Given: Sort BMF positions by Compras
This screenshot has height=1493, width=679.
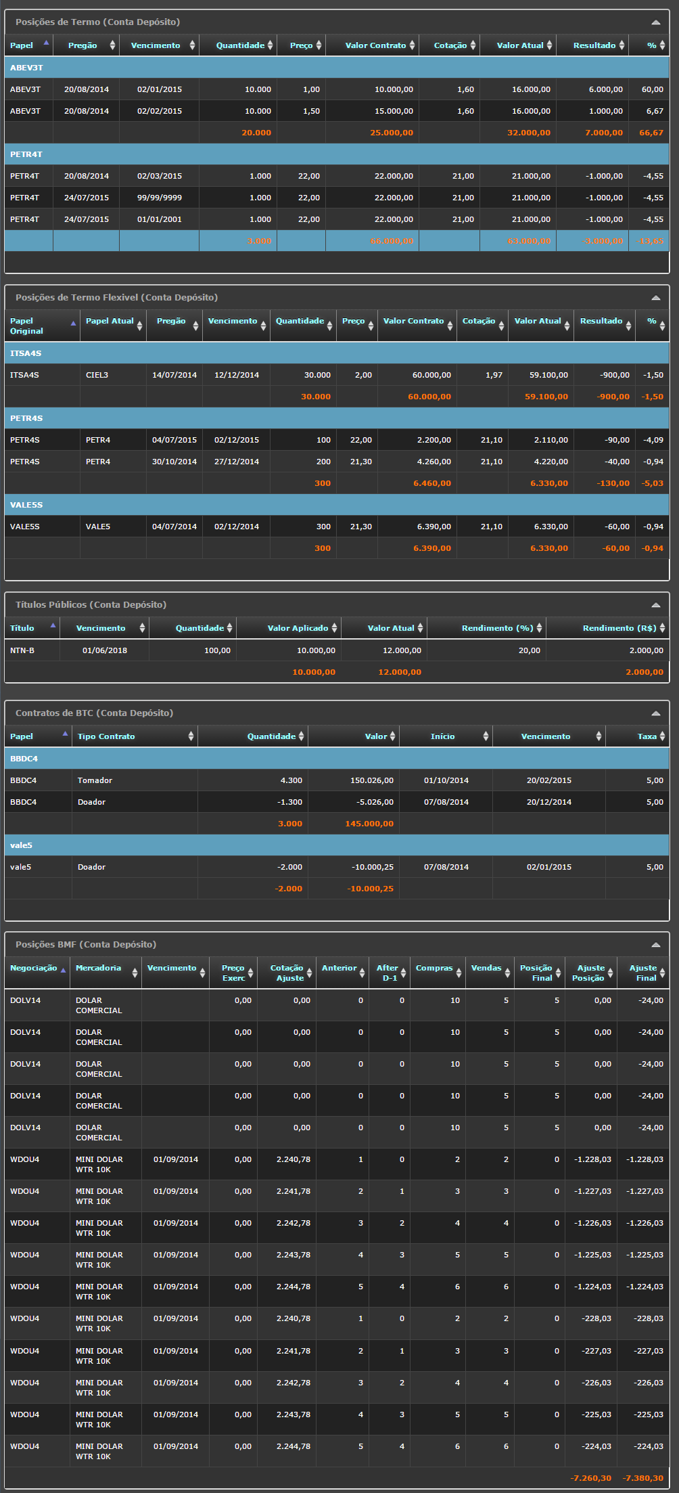Looking at the screenshot, I should pos(439,973).
